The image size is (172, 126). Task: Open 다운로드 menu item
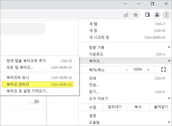[125, 54]
